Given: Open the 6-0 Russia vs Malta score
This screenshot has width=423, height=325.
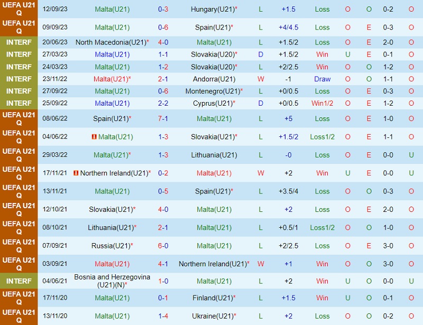Looking at the screenshot, I should pos(163,246).
